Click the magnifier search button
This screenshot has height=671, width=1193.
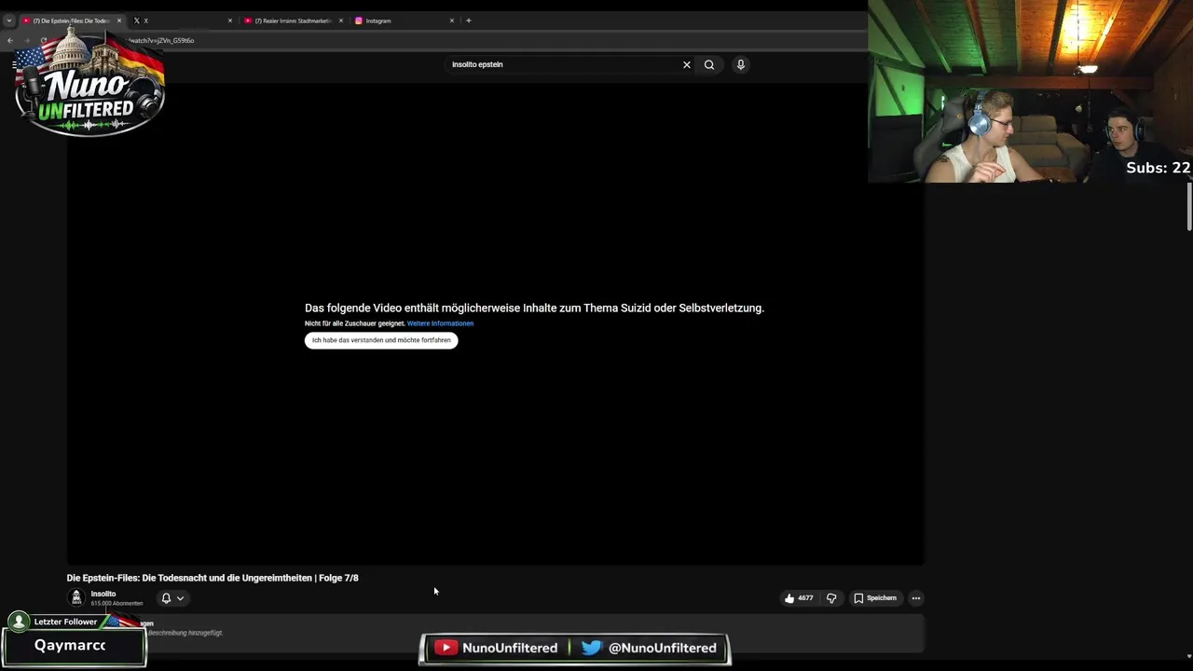(x=709, y=64)
